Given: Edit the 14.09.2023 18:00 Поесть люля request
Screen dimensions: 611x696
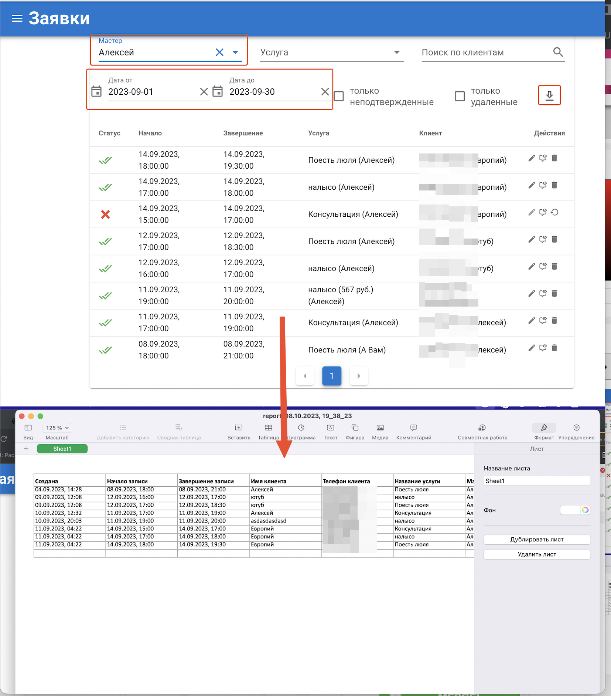Looking at the screenshot, I should pos(532,158).
